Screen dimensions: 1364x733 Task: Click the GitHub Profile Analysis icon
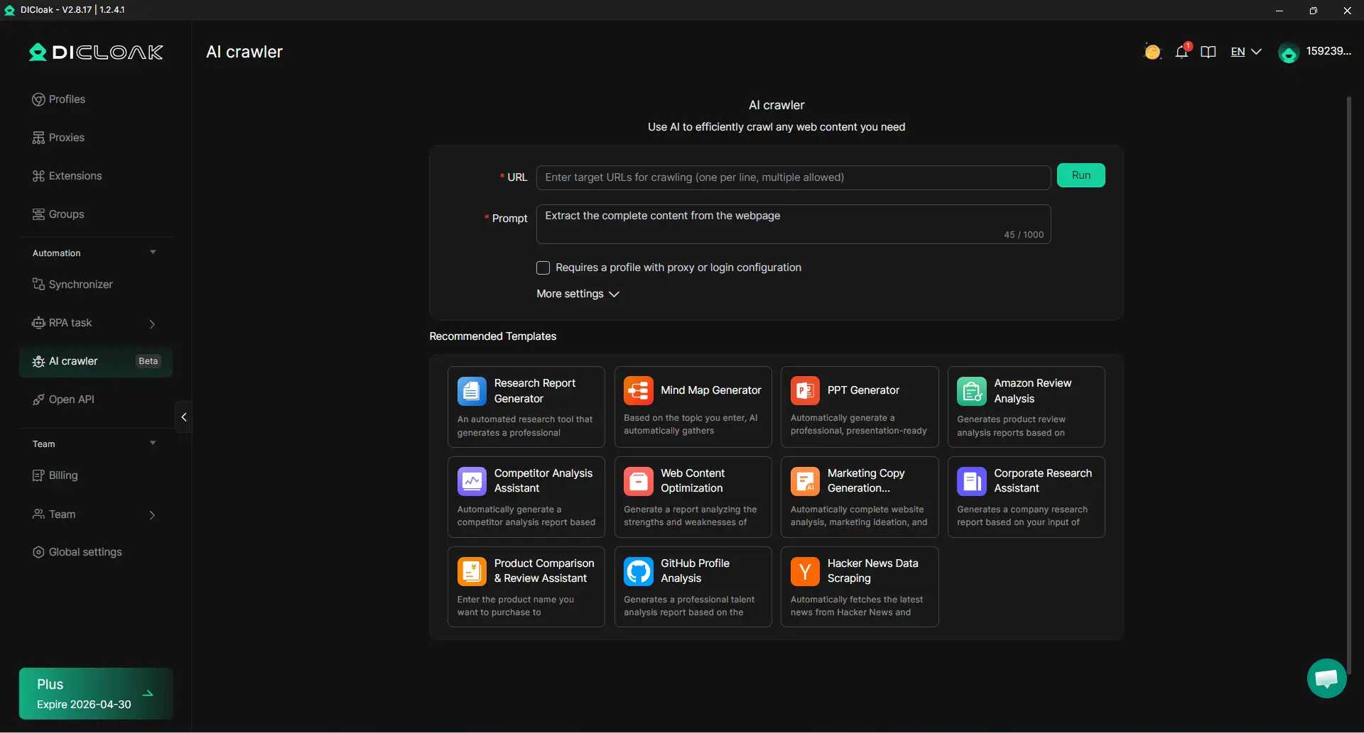[x=638, y=571]
